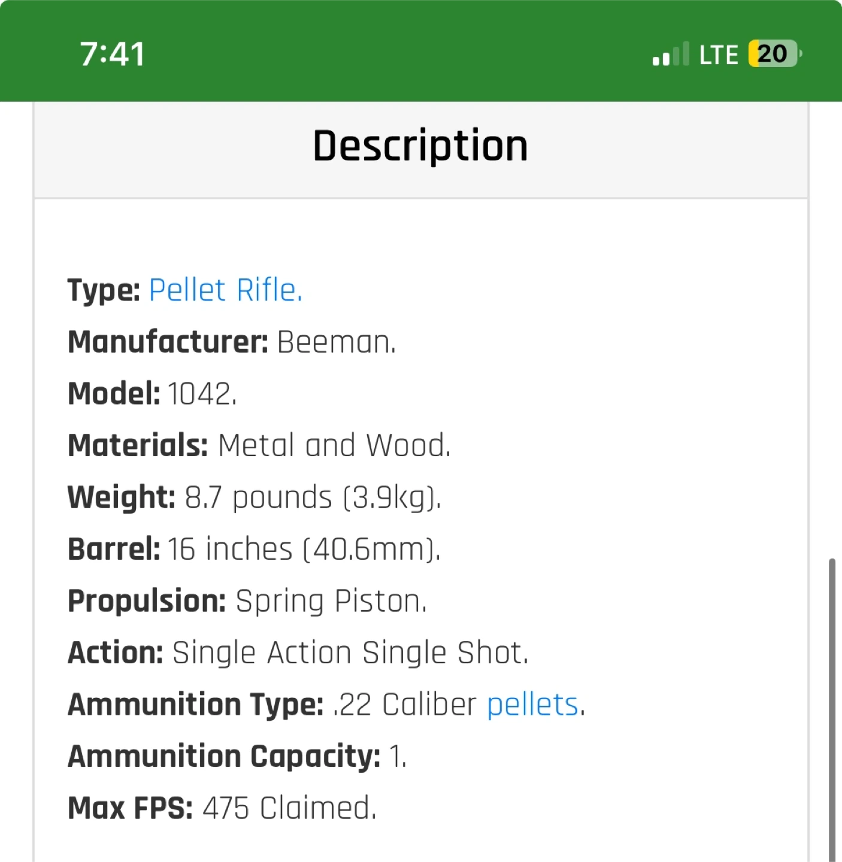
Task: Click the bold Type label
Action: coord(104,291)
